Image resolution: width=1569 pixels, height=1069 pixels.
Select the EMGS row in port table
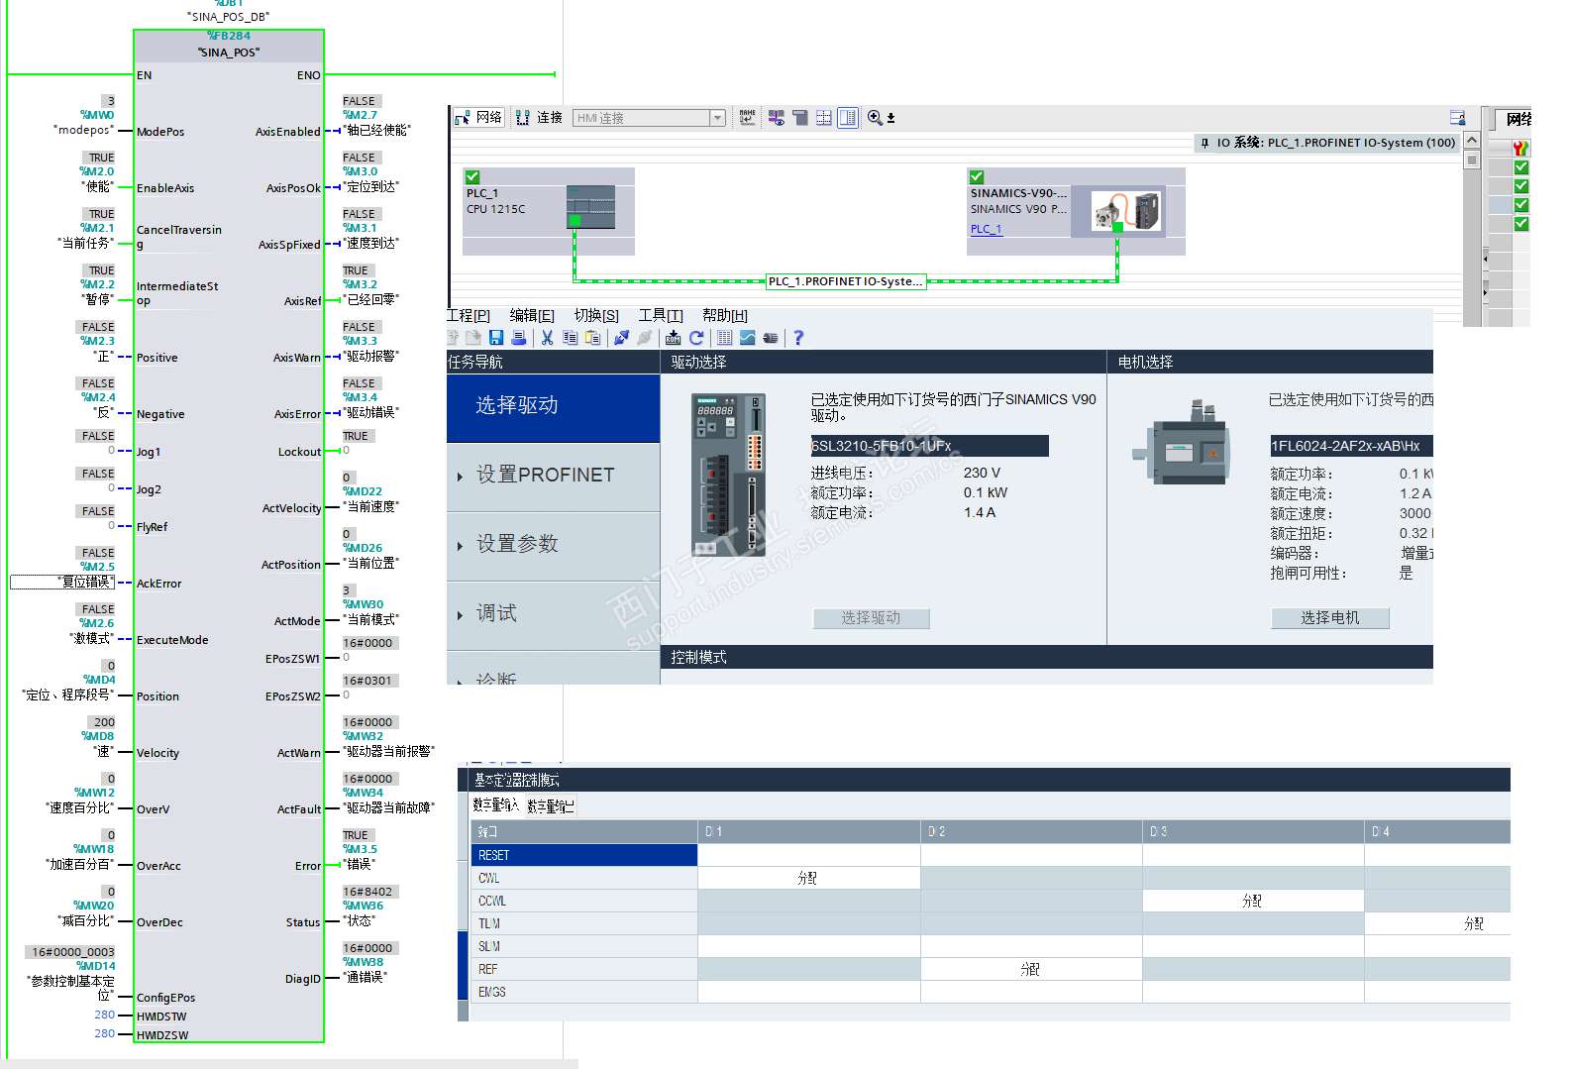[584, 992]
